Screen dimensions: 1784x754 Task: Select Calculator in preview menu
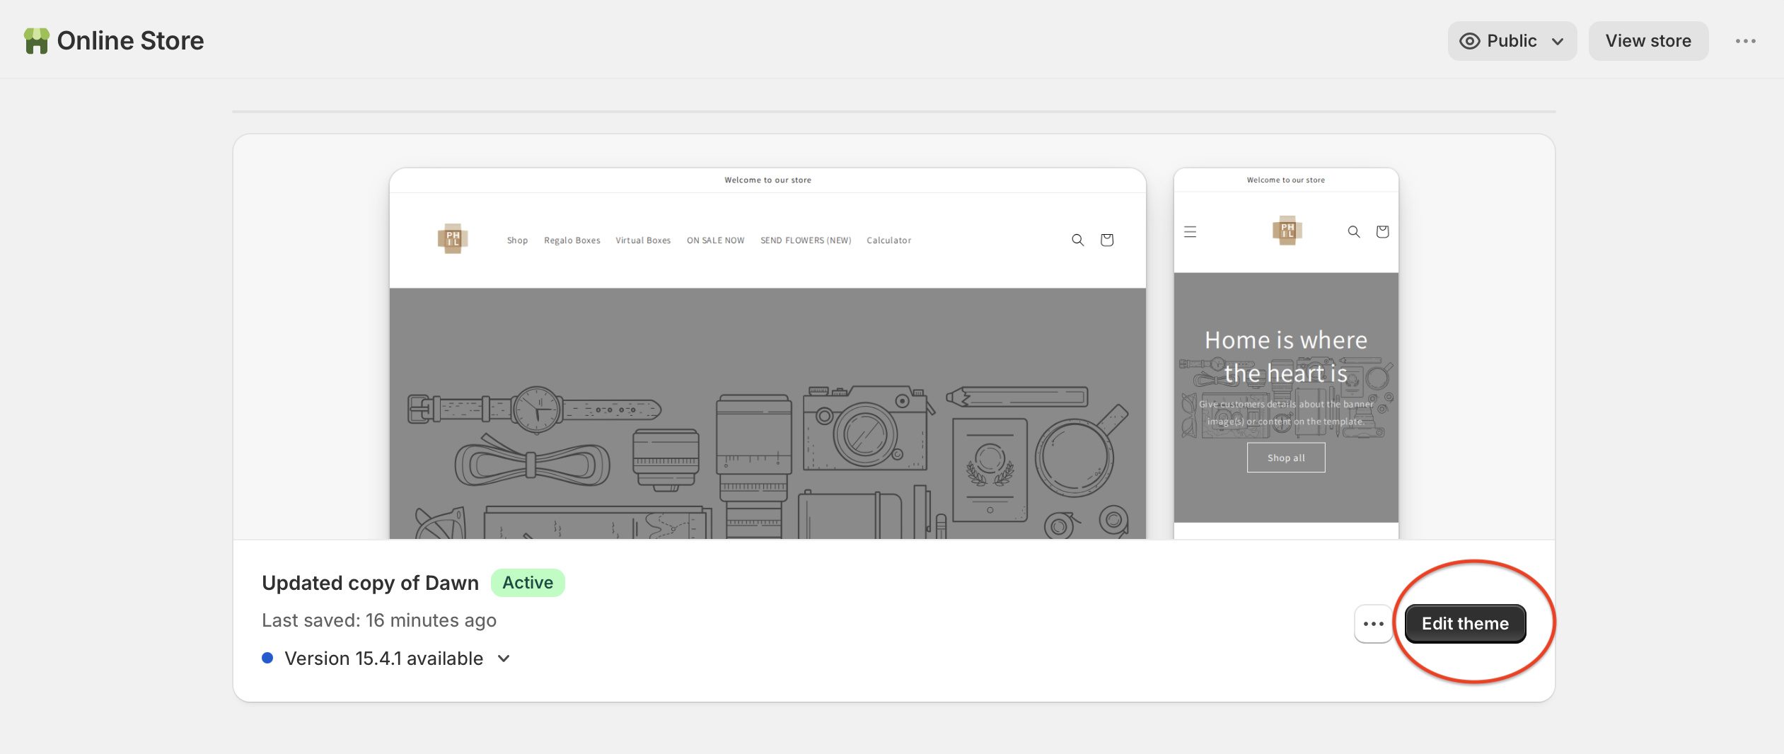click(x=888, y=240)
